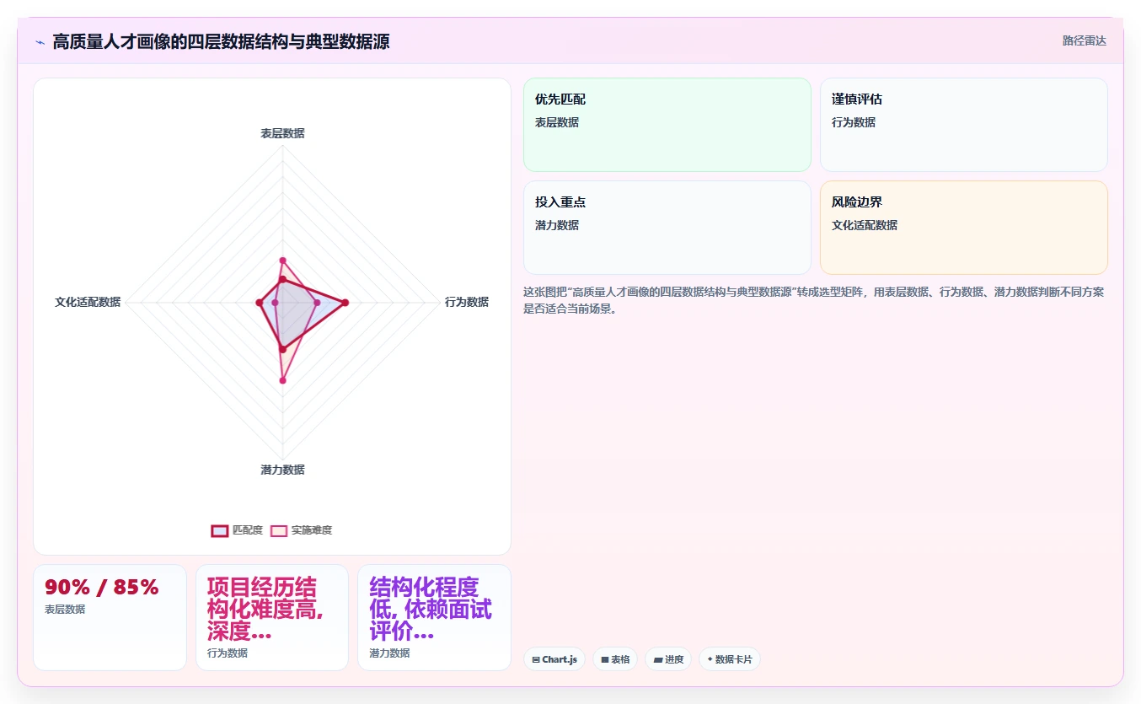This screenshot has height=704, width=1141.
Task: Click 行为数据 under 谨慎评估
Action: point(854,122)
